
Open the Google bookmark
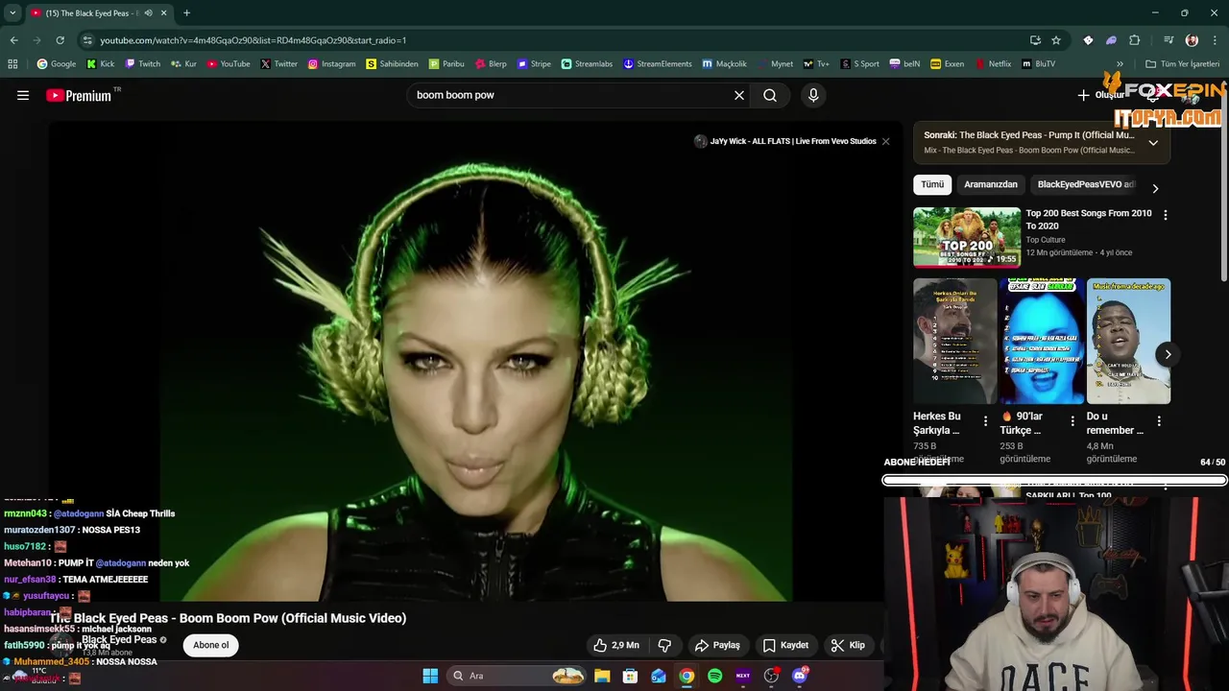click(x=56, y=64)
